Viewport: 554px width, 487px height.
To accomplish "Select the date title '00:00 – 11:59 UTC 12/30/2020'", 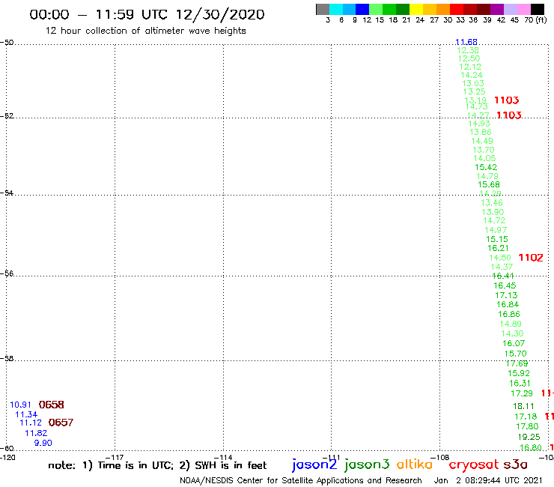I will pyautogui.click(x=147, y=14).
